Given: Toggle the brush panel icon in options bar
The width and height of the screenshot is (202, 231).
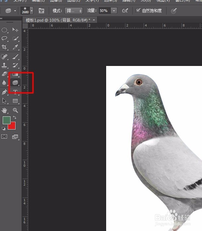Looking at the screenshot, I should pyautogui.click(x=41, y=11).
